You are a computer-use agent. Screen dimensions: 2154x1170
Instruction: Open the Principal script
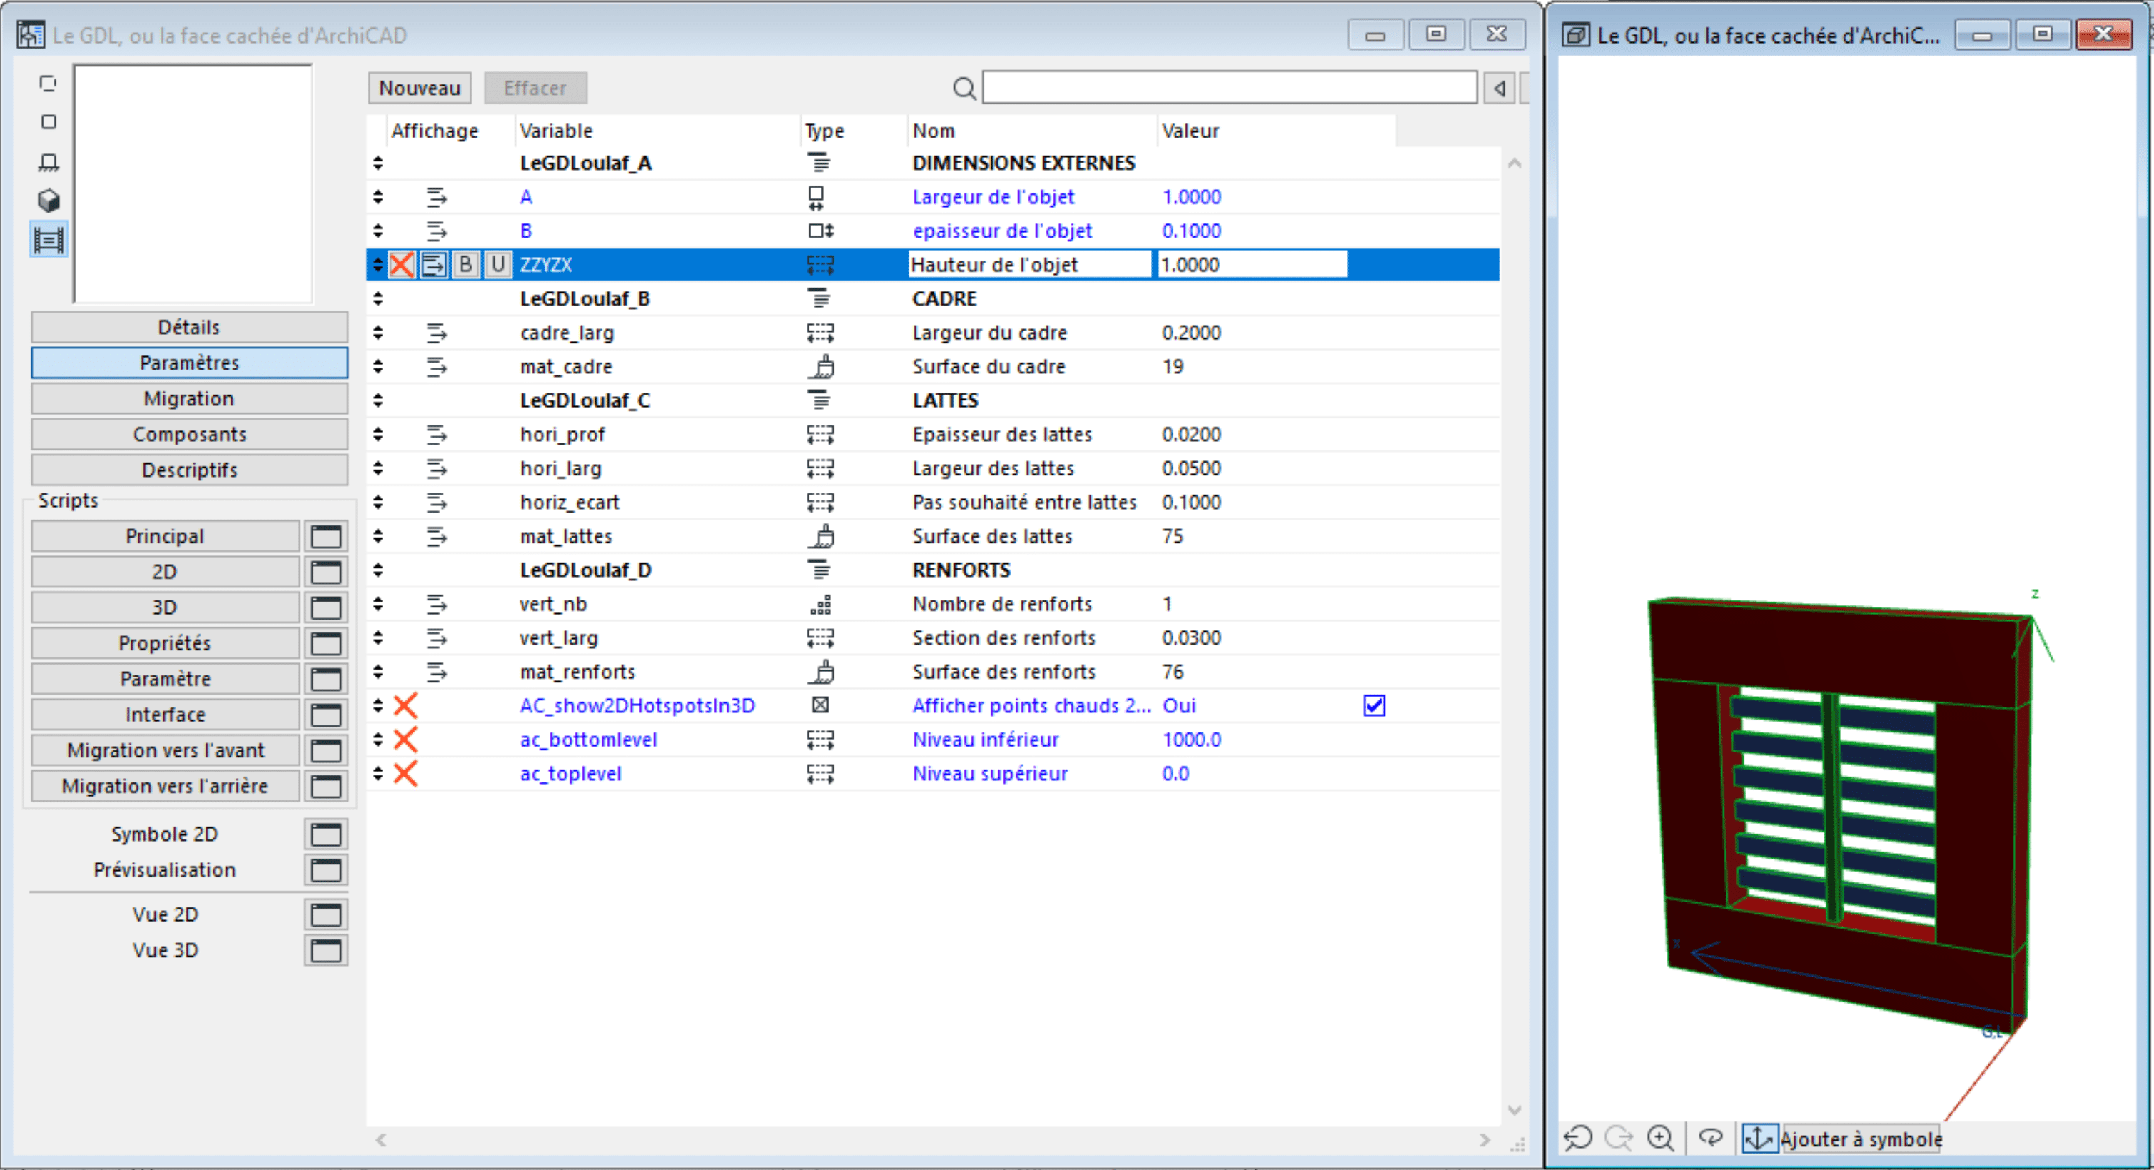pyautogui.click(x=165, y=536)
